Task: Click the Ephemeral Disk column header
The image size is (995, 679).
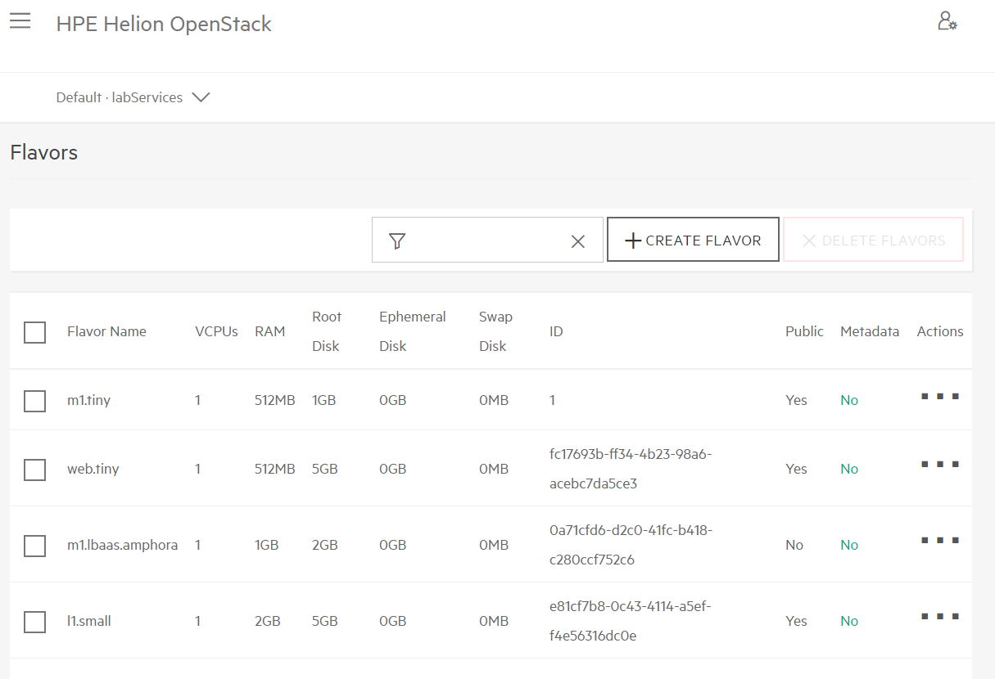Action: tap(412, 331)
